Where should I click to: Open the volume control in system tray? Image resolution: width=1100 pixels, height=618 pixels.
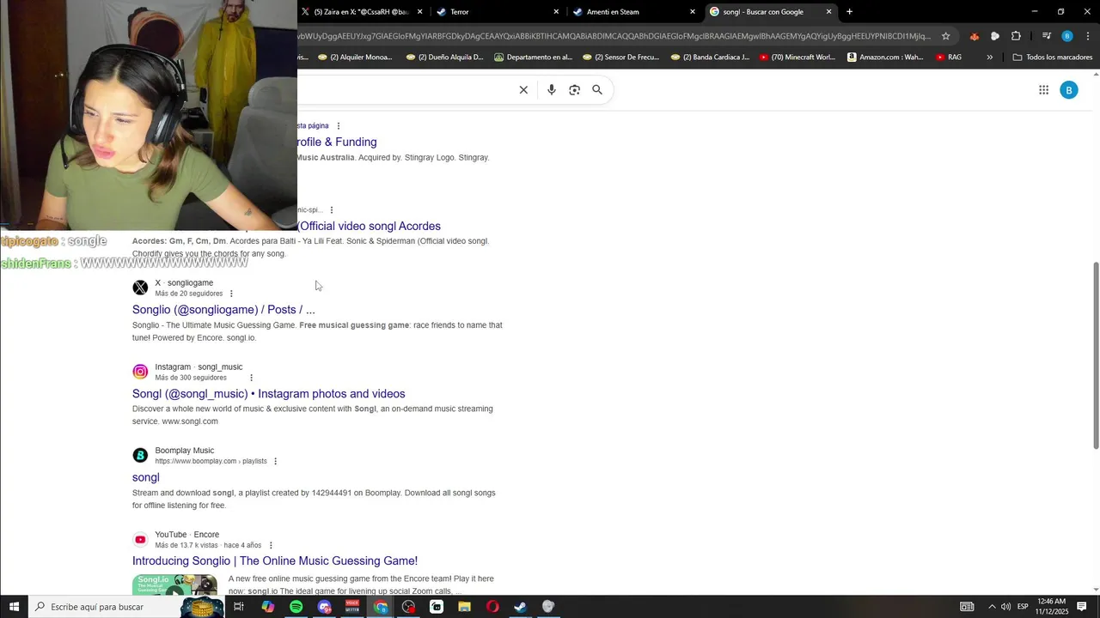[1005, 607]
